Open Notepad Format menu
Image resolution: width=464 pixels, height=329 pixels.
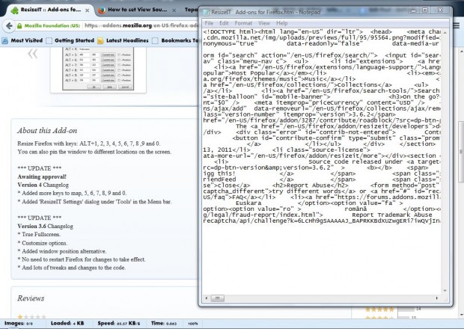pyautogui.click(x=243, y=23)
